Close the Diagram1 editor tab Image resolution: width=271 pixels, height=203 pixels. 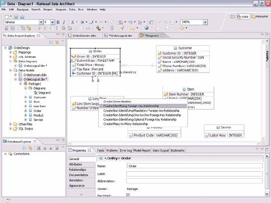162,35
